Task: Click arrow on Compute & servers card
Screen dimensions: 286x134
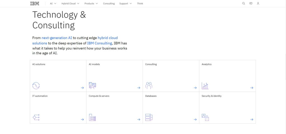Action: pos(139,120)
